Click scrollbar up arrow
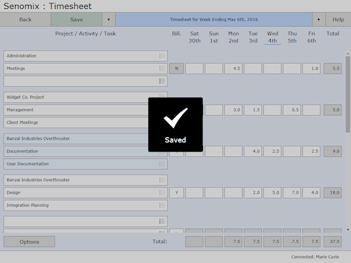This screenshot has width=351, height=263. [348, 53]
